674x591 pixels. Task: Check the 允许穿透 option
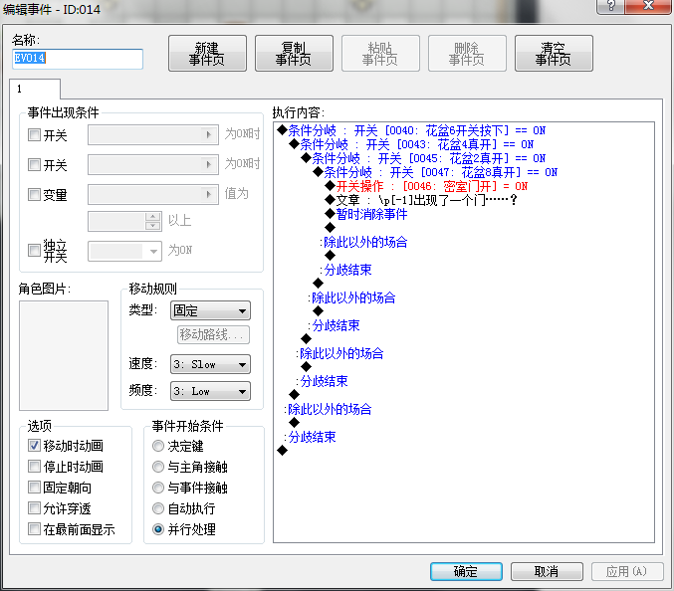(x=35, y=508)
